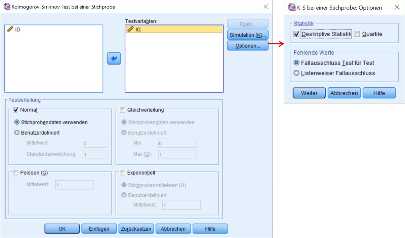This screenshot has width=405, height=238.
Task: Enable the Quartile checkbox
Action: 357,34
